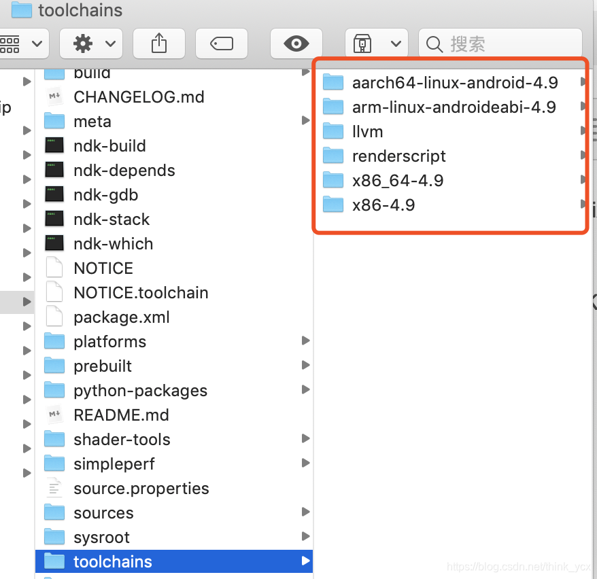The width and height of the screenshot is (597, 579).
Task: Click the CHANGELOG.md markdown icon
Action: click(x=54, y=96)
